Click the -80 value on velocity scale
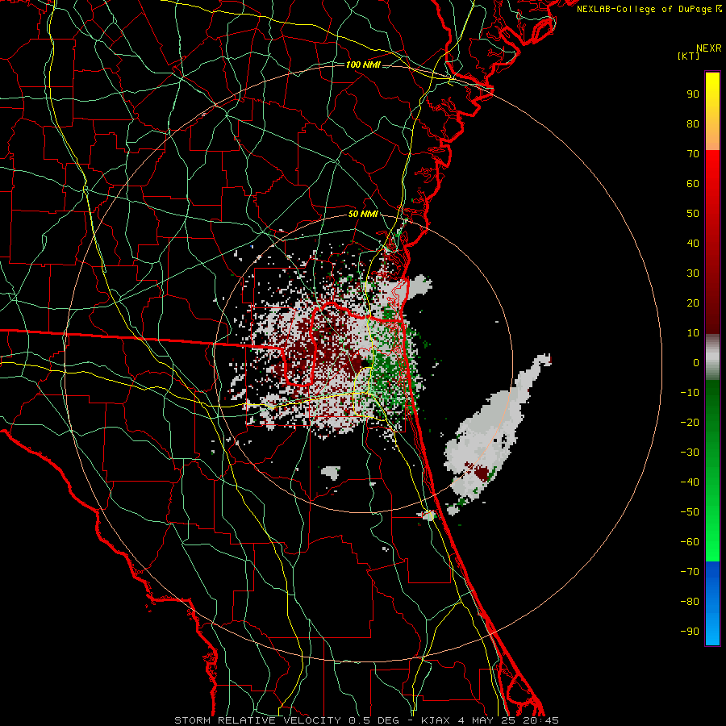This screenshot has height=726, width=726. point(690,602)
